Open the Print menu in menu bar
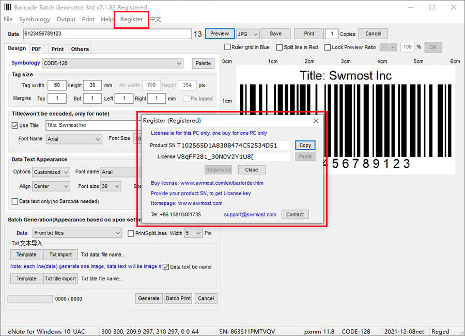Image resolution: width=465 pixels, height=336 pixels. [88, 19]
